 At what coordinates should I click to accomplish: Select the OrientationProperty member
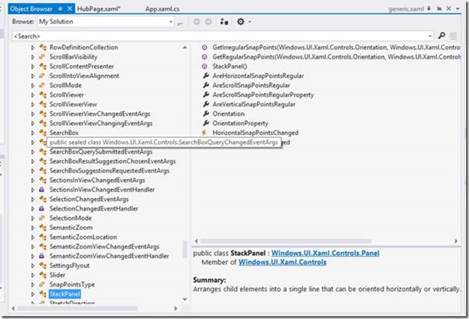pyautogui.click(x=240, y=123)
